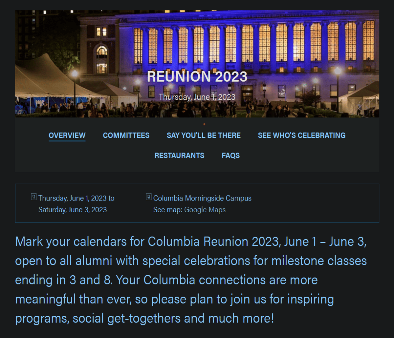Click the REUNION 2023 banner title

[x=197, y=76]
